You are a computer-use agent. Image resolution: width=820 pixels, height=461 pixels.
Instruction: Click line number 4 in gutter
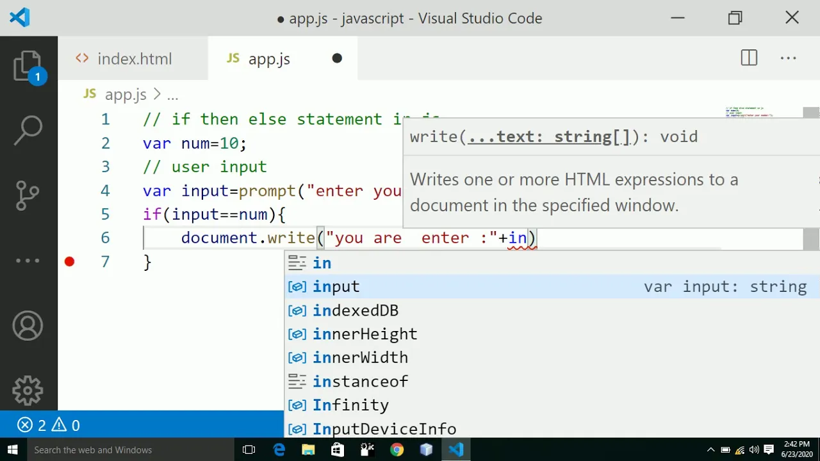pos(105,190)
